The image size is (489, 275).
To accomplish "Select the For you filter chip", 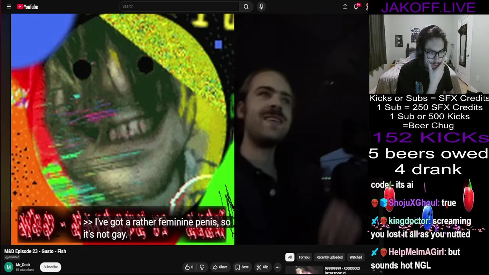I will click(x=304, y=257).
